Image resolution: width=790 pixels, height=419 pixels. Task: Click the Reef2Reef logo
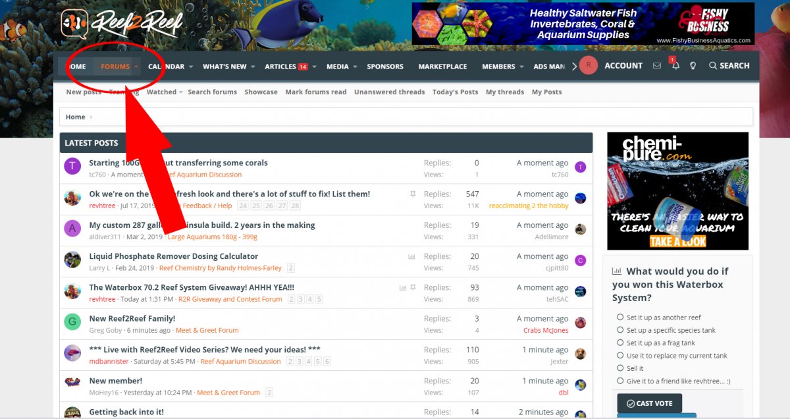coord(122,23)
